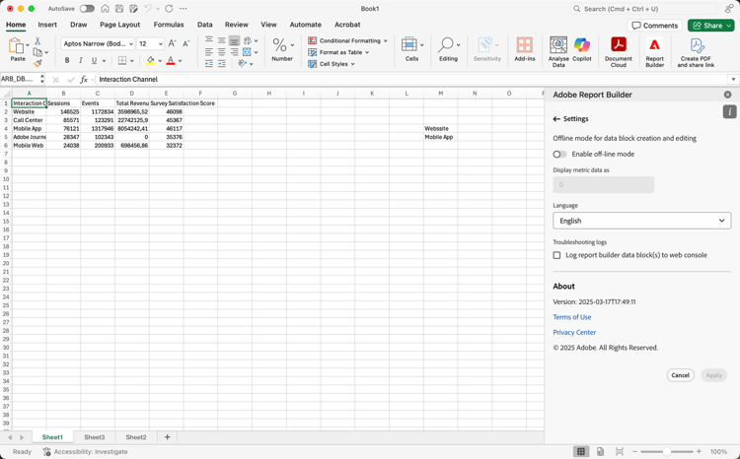Launch the Copilot assistant

581,49
